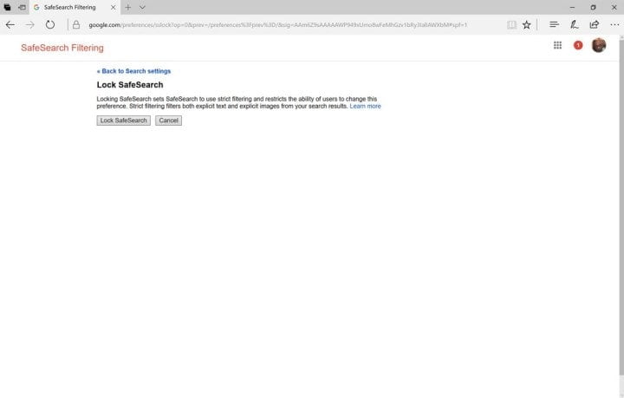Screen dimensions: 624x398
Task: Refresh the page with the reload icon
Action: pyautogui.click(x=49, y=24)
